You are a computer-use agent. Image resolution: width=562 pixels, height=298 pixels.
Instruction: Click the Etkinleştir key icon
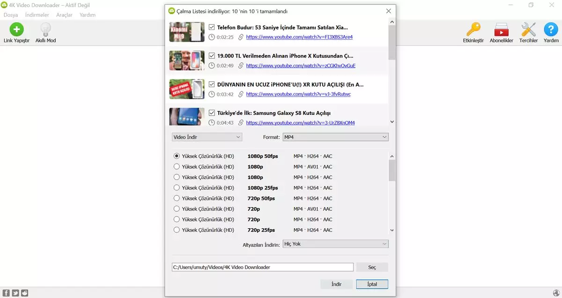pos(474,30)
